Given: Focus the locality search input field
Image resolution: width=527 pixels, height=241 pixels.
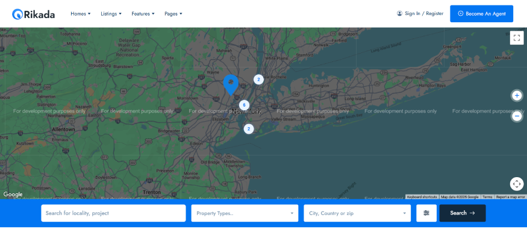Looking at the screenshot, I should point(113,213).
